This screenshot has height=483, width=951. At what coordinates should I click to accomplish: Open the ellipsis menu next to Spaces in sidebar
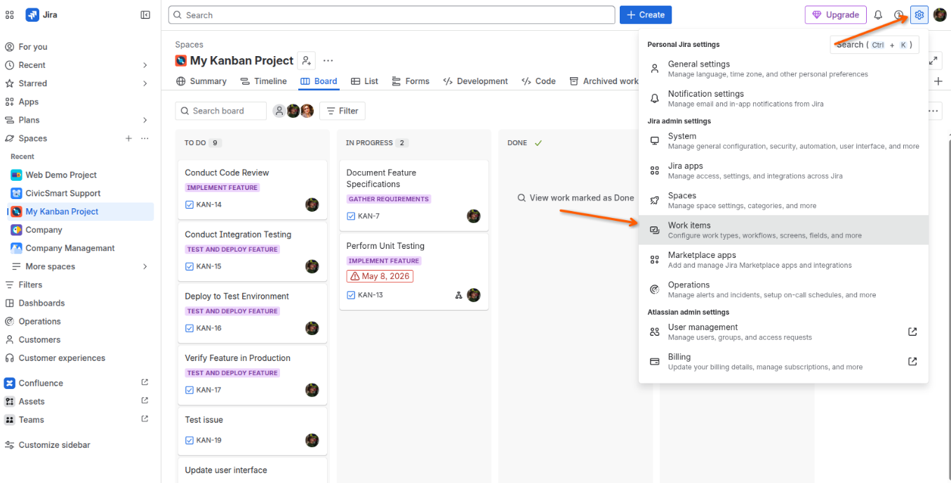145,138
